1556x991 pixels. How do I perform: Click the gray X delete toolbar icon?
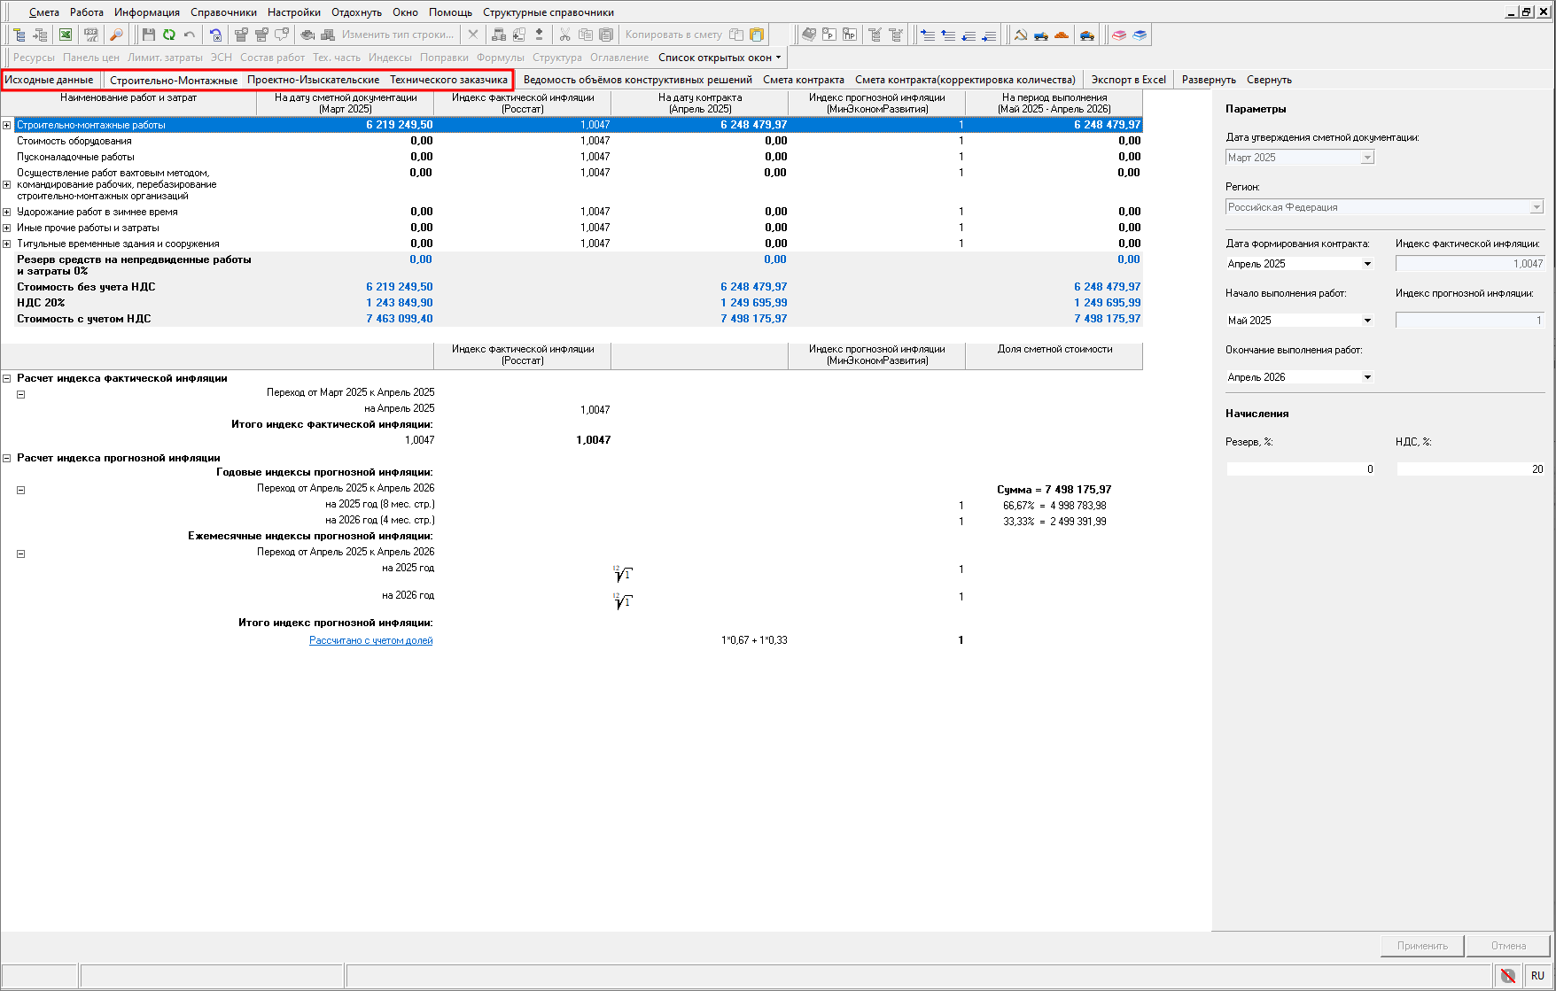(x=473, y=35)
